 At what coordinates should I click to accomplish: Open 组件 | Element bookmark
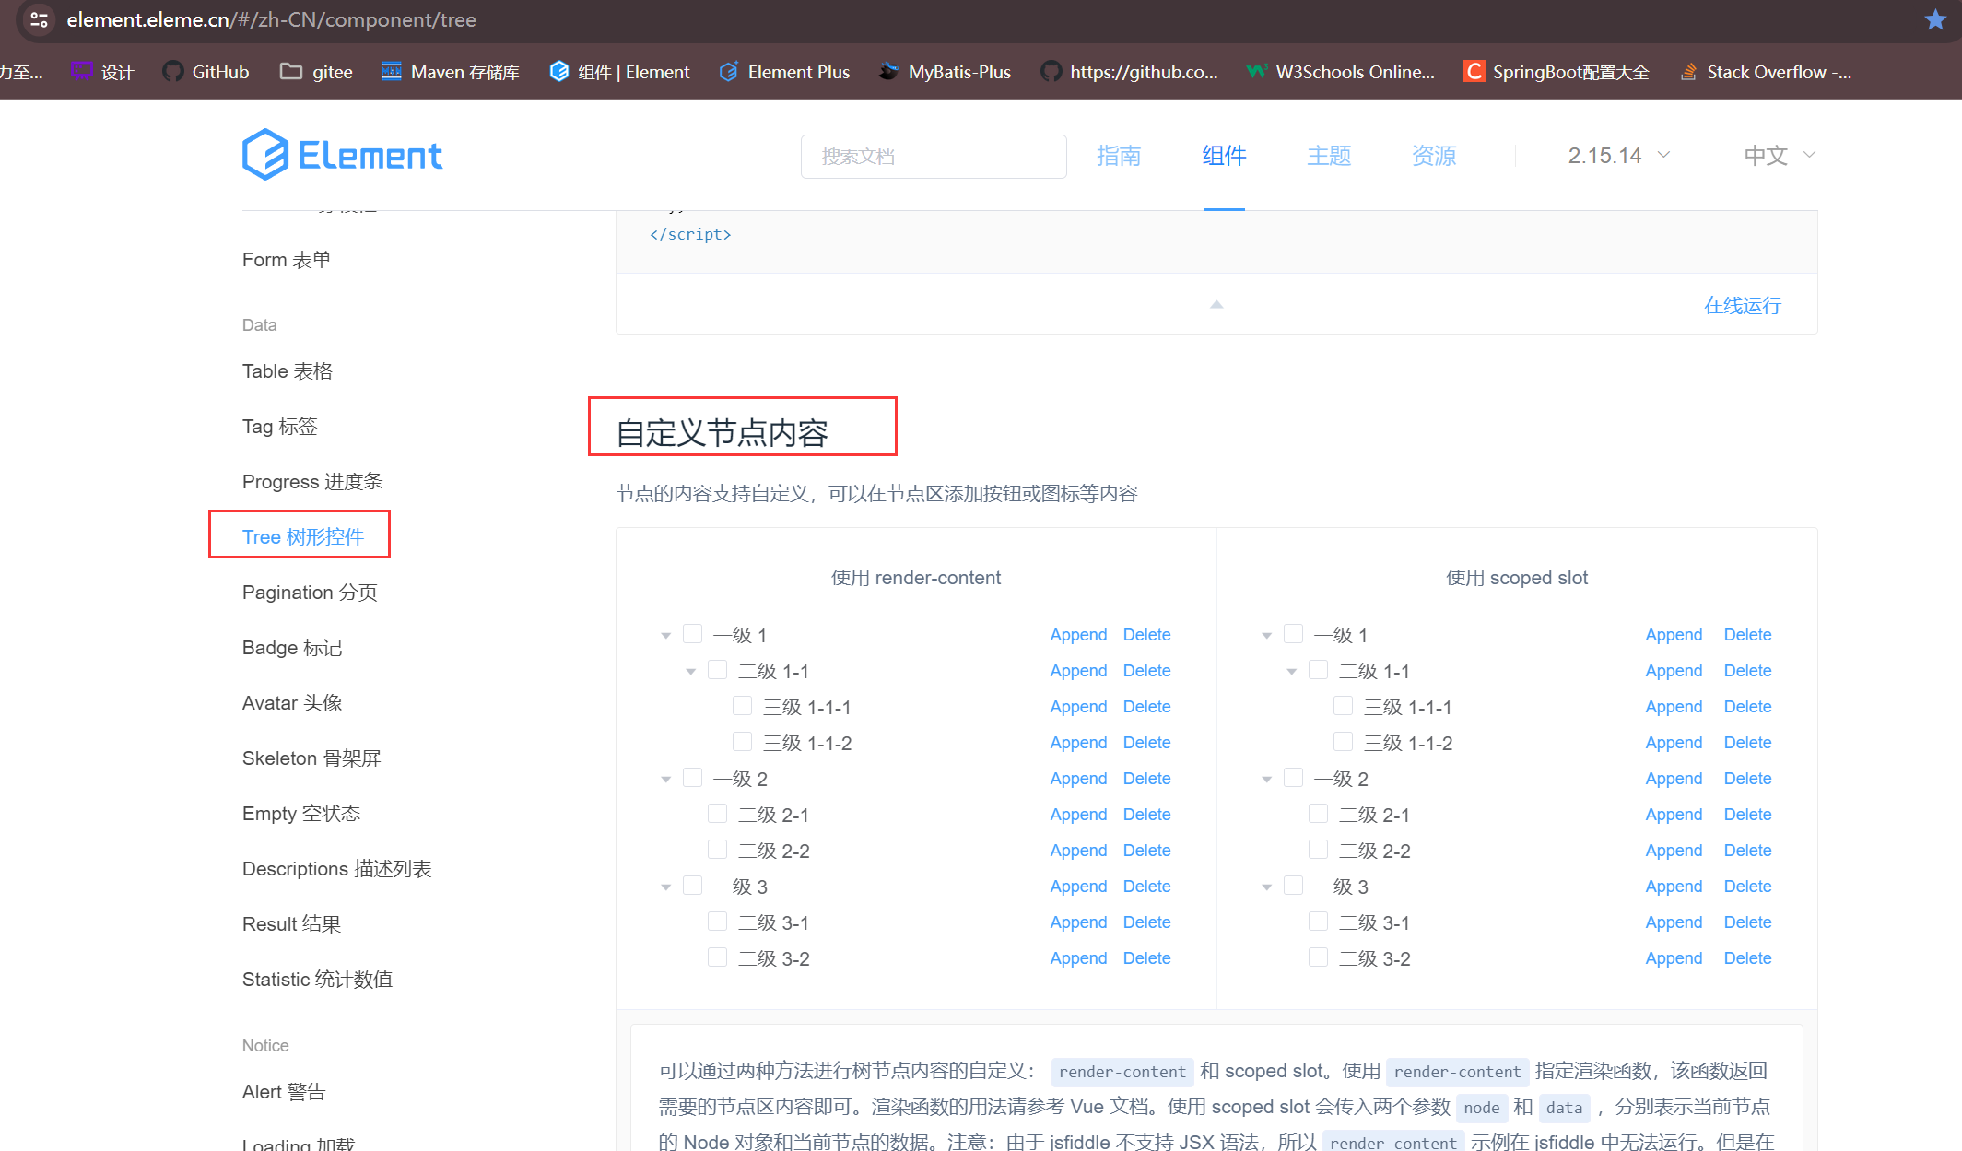point(619,72)
